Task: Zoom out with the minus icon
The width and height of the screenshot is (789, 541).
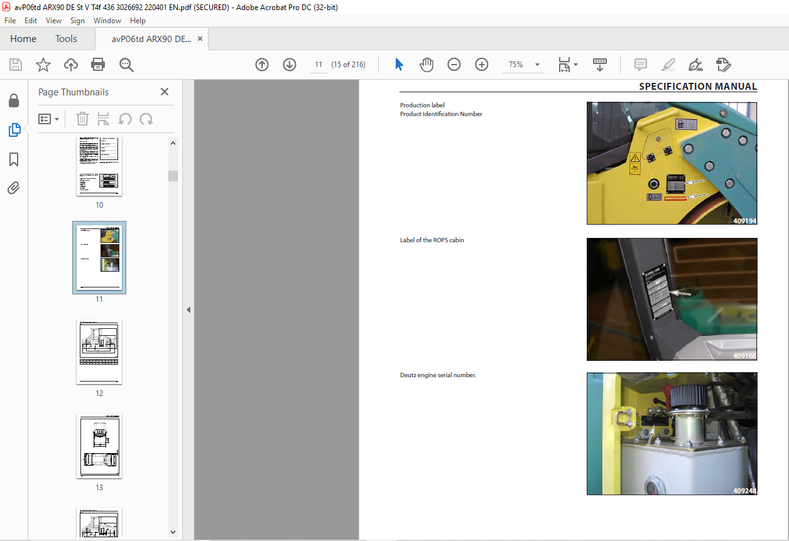Action: [x=454, y=65]
